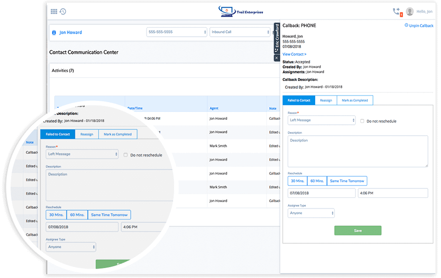Choose Same Time Tomorrow in right callback panel

(347, 180)
